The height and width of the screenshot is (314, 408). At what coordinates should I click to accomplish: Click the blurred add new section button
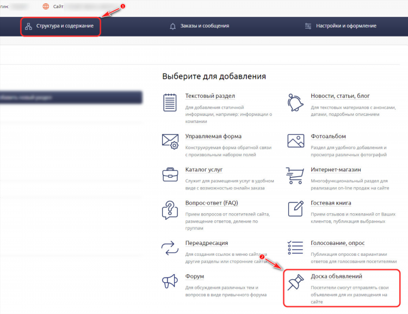point(71,97)
